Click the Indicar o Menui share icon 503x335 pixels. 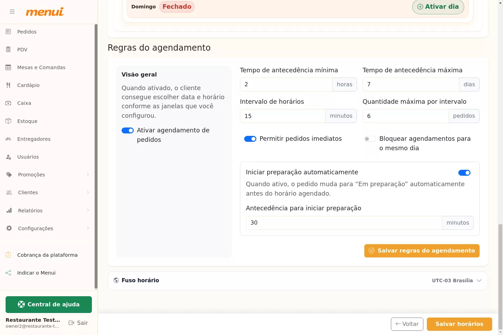8,273
